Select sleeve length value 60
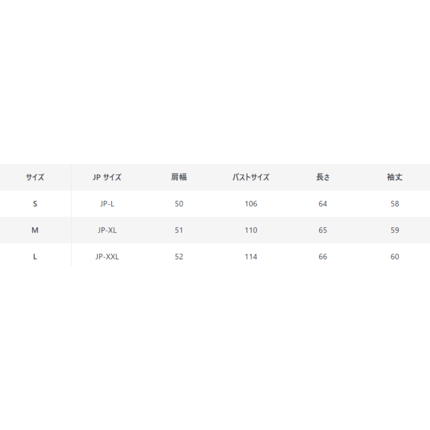430x430 pixels. click(x=395, y=257)
